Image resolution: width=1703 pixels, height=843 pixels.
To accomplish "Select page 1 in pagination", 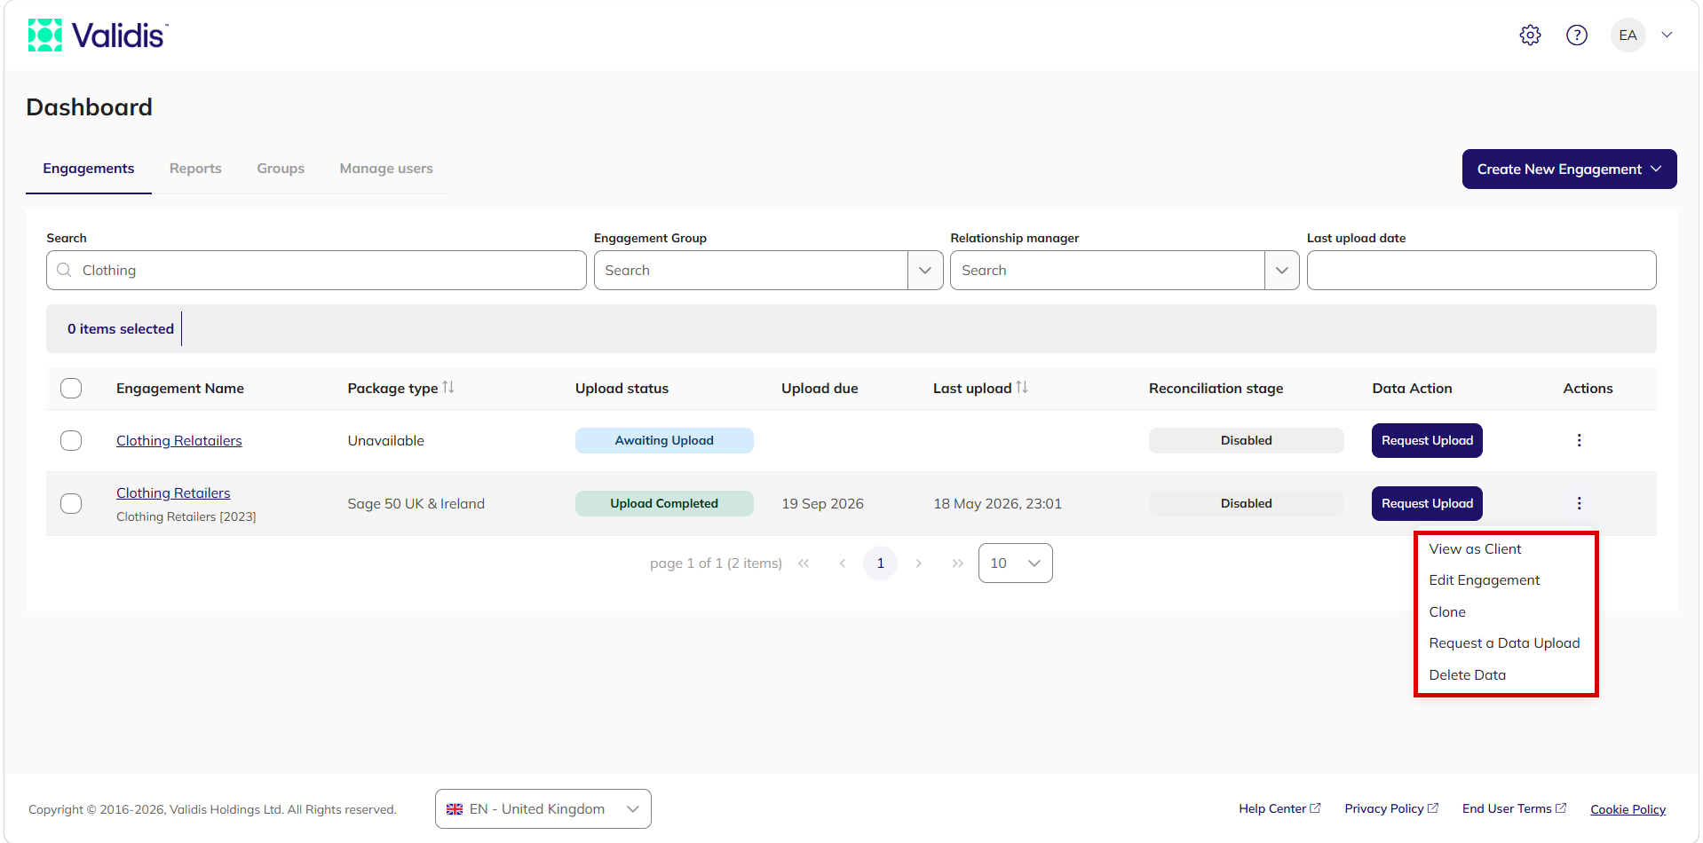I will [x=880, y=563].
